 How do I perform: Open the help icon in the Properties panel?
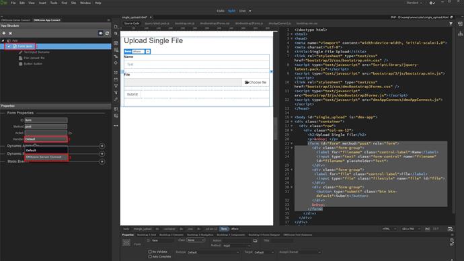(x=452, y=240)
